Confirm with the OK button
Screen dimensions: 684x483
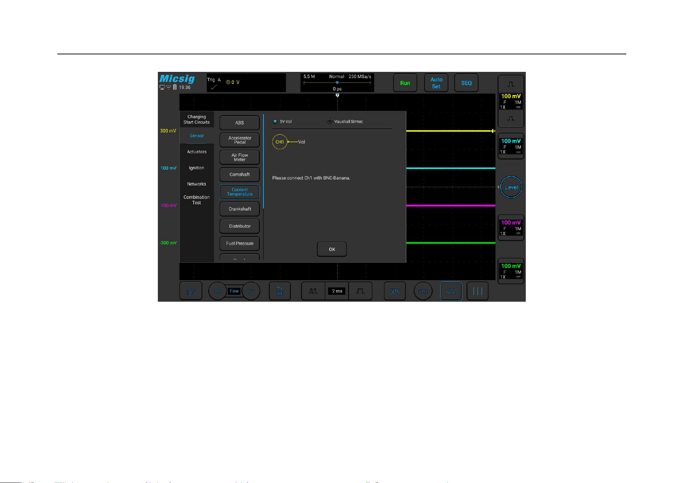pyautogui.click(x=332, y=249)
